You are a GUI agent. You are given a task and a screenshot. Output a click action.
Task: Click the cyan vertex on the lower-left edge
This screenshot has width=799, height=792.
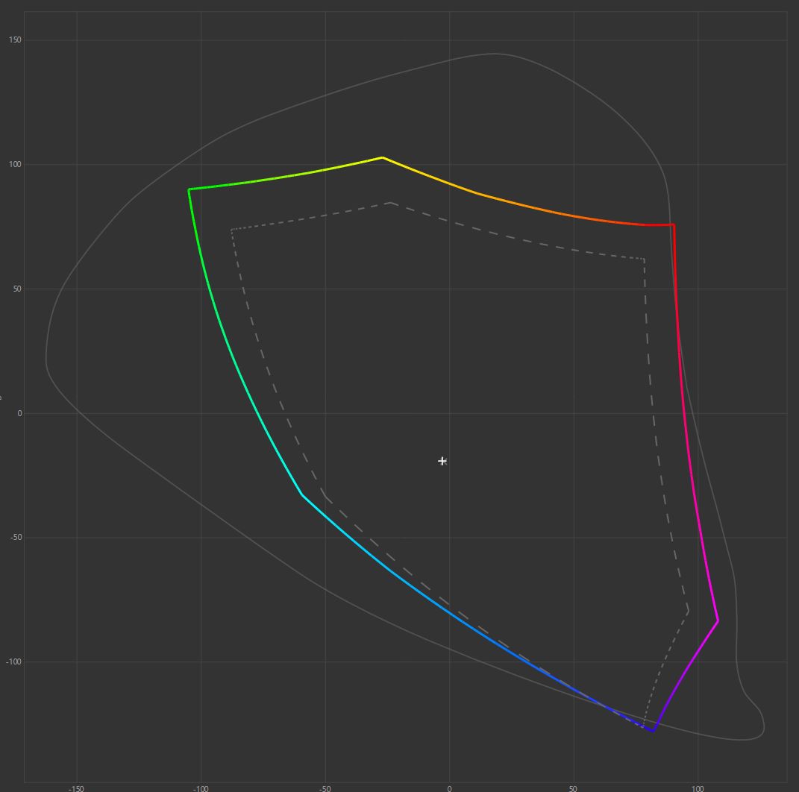click(302, 494)
